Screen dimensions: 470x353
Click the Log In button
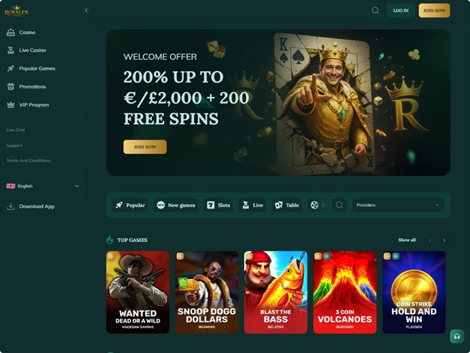click(401, 10)
